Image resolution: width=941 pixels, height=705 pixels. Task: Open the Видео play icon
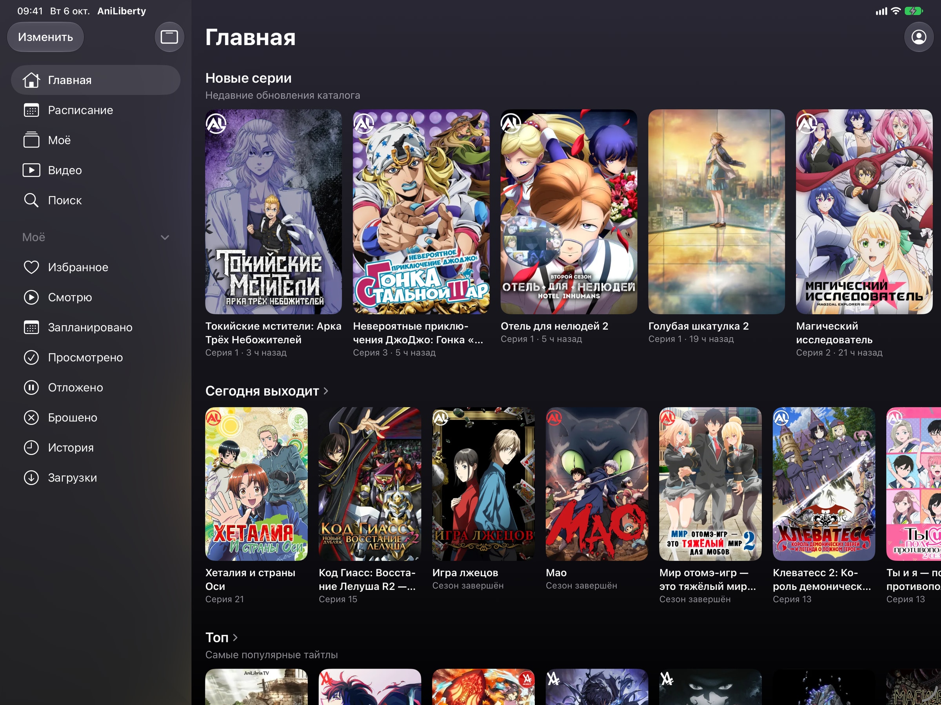click(31, 170)
